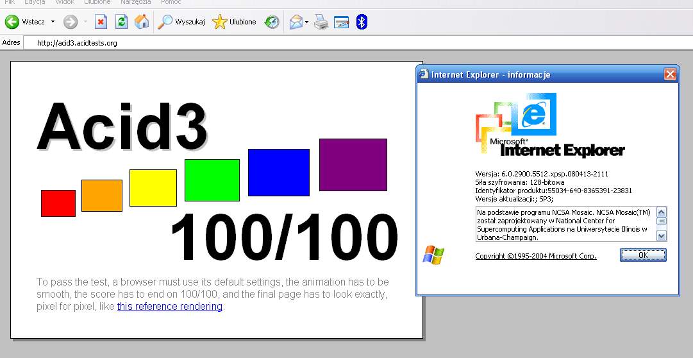Image resolution: width=693 pixels, height=358 pixels.
Task: Click OK in the informacje dialog
Action: coord(643,255)
